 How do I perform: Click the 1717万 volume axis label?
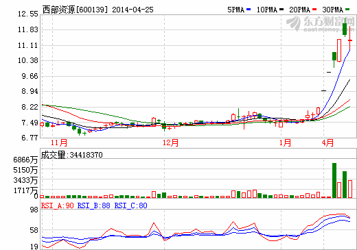coord(25,190)
